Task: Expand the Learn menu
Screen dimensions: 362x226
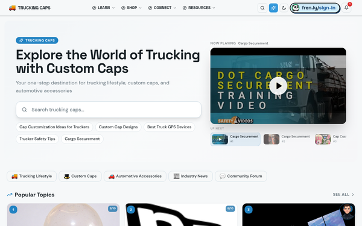Action: pyautogui.click(x=103, y=8)
